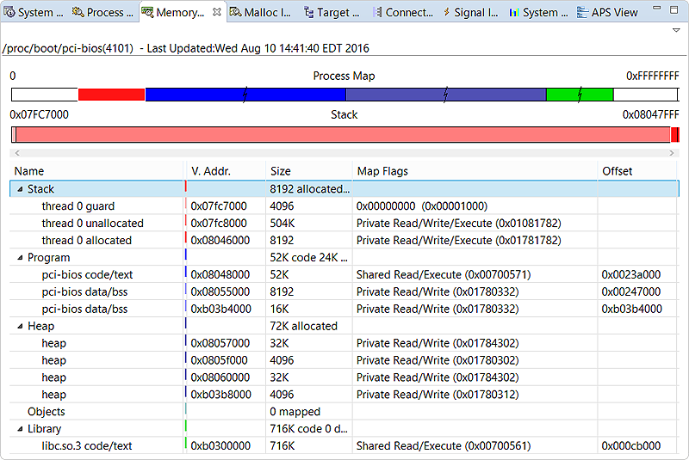
Task: Collapse the Program tree node
Action: pyautogui.click(x=20, y=258)
